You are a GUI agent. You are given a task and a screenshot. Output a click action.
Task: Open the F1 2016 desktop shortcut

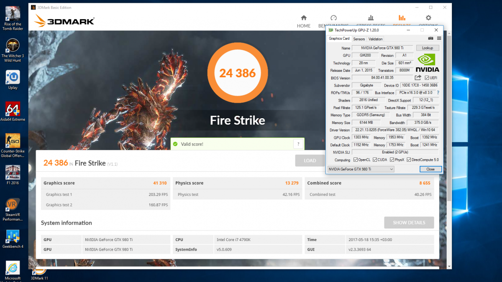click(x=13, y=175)
